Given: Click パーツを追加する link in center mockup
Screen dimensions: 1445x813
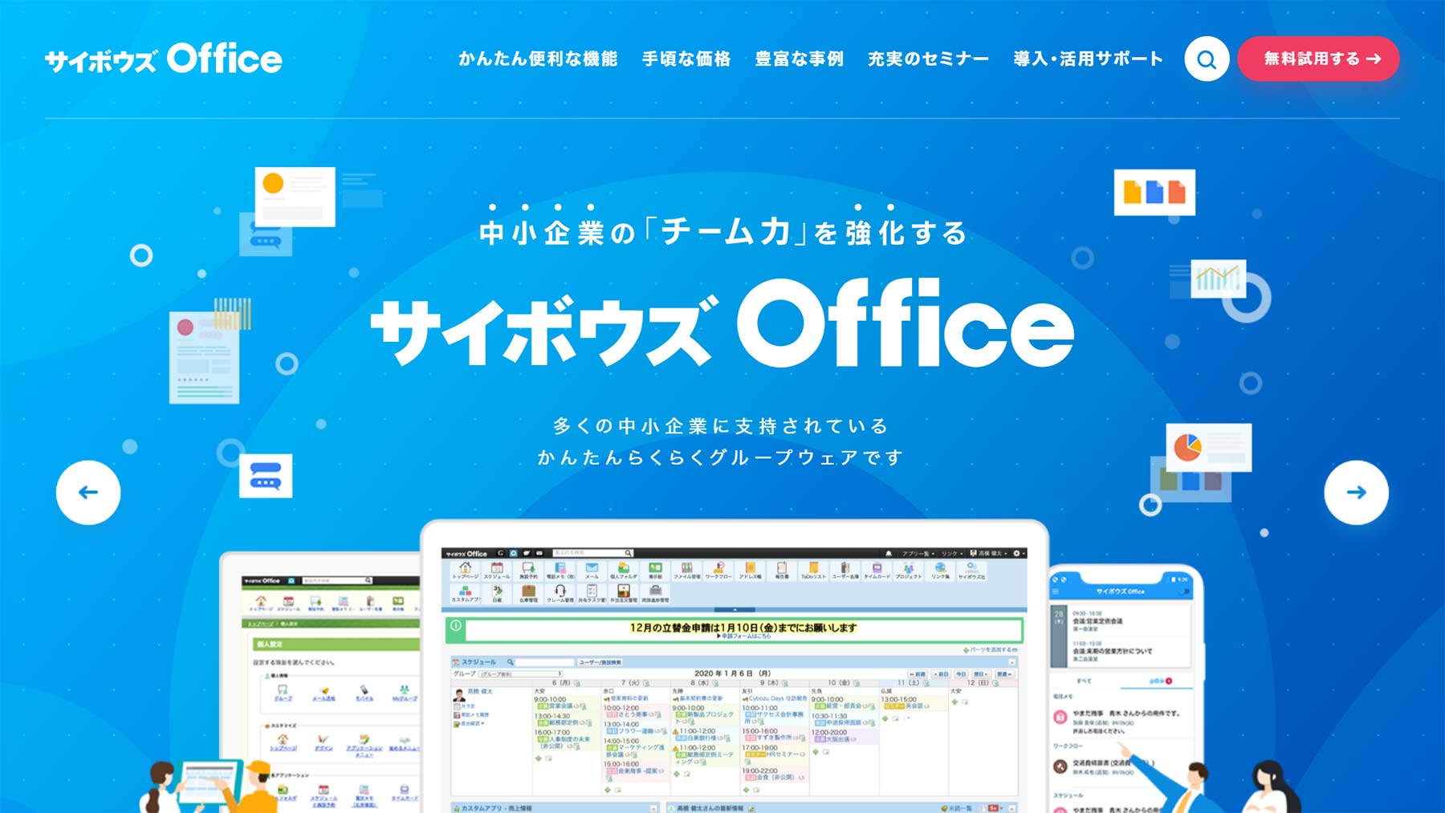Looking at the screenshot, I should [992, 649].
